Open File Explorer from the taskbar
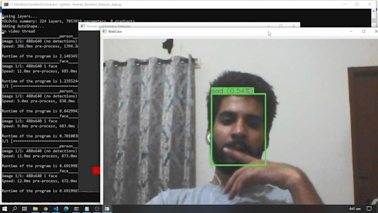The image size is (378, 213). click(x=35, y=209)
